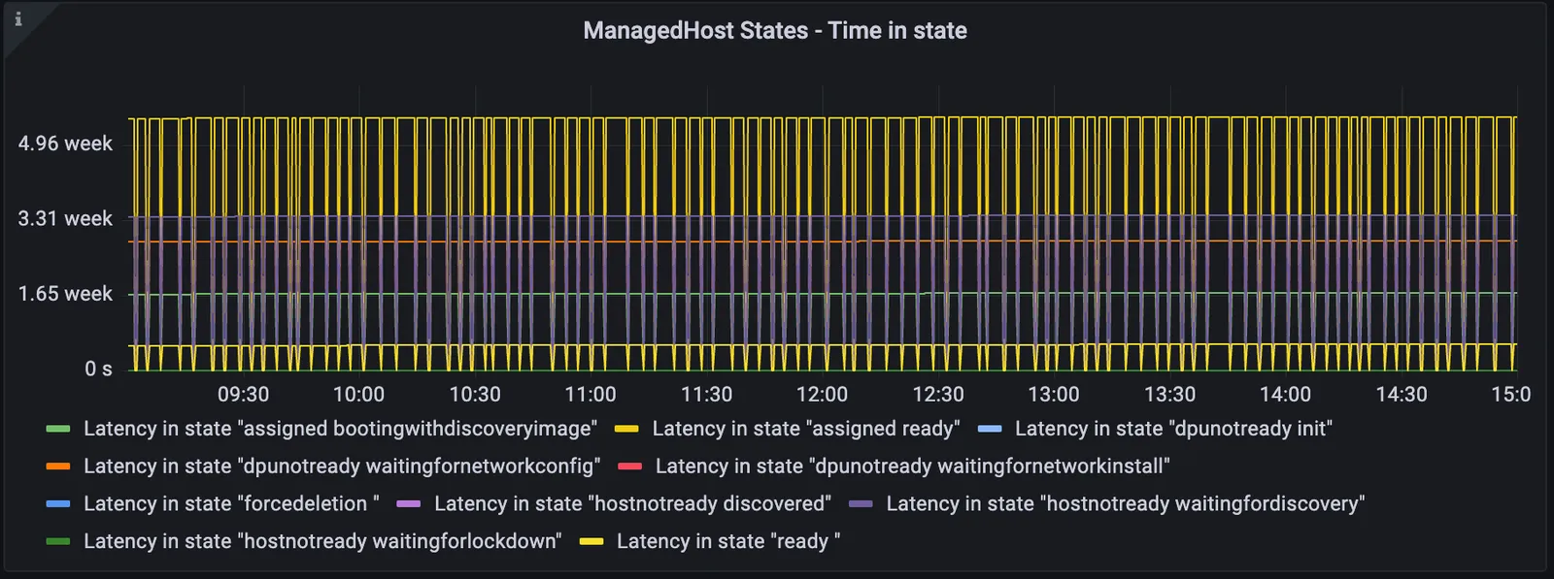Click red swatch for "dpunotready waitingfornetworkinstall"

(x=630, y=466)
